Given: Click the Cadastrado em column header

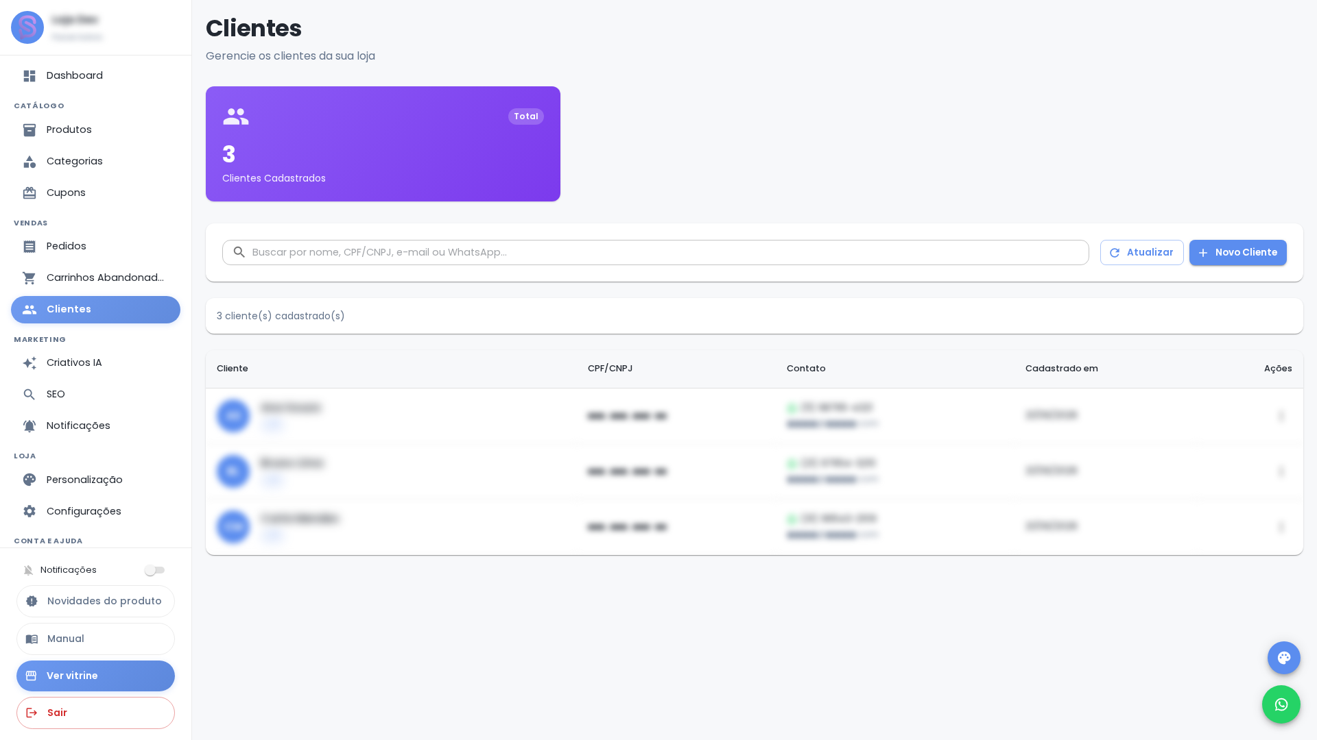Looking at the screenshot, I should 1062,369.
